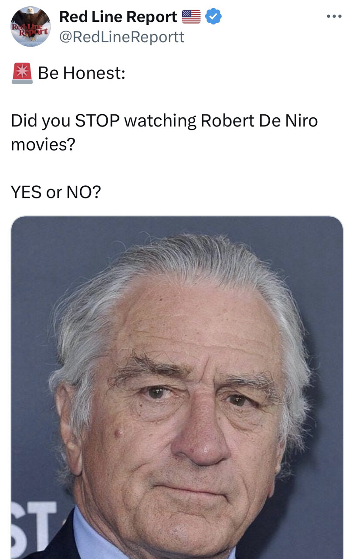This screenshot has width=349, height=559.
Task: Click the red siren emoji
Action: (22, 73)
